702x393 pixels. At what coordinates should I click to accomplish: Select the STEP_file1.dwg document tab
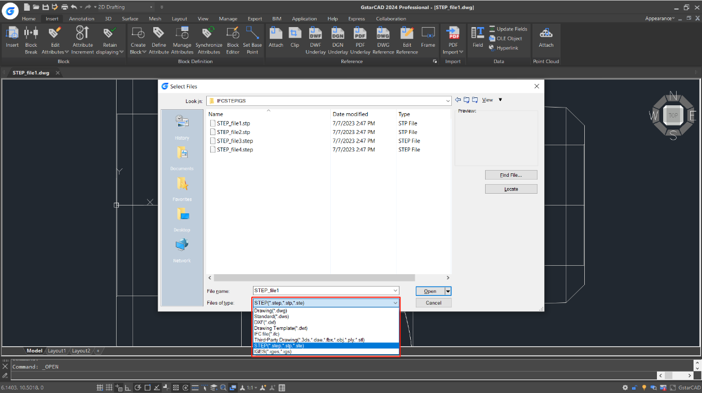(x=31, y=73)
